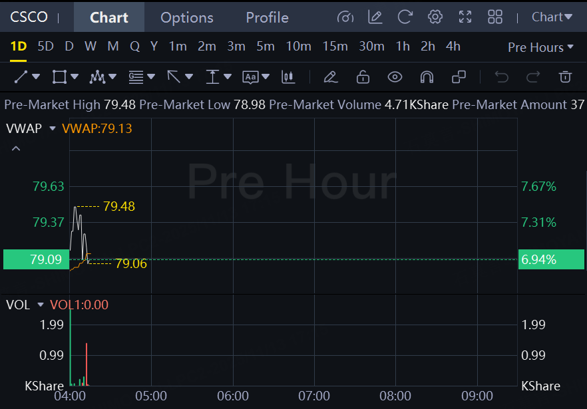The width and height of the screenshot is (587, 409).
Task: Select the trend line drawing tool
Action: pos(21,77)
